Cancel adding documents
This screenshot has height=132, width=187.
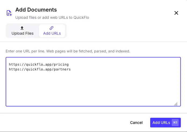[136, 123]
